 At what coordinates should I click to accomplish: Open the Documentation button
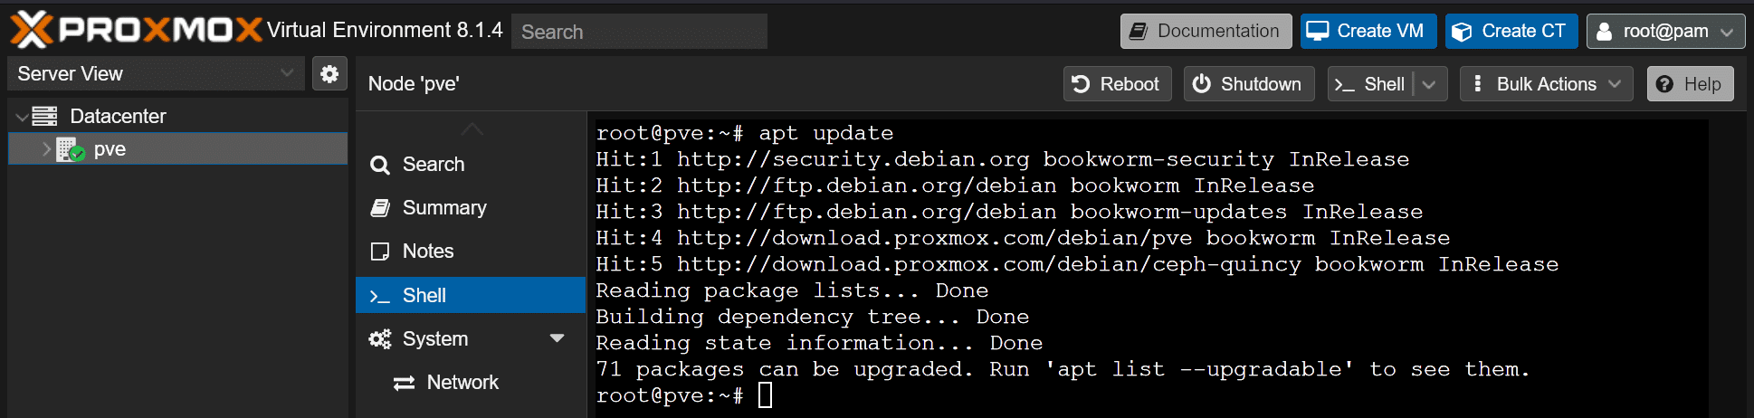point(1206,31)
